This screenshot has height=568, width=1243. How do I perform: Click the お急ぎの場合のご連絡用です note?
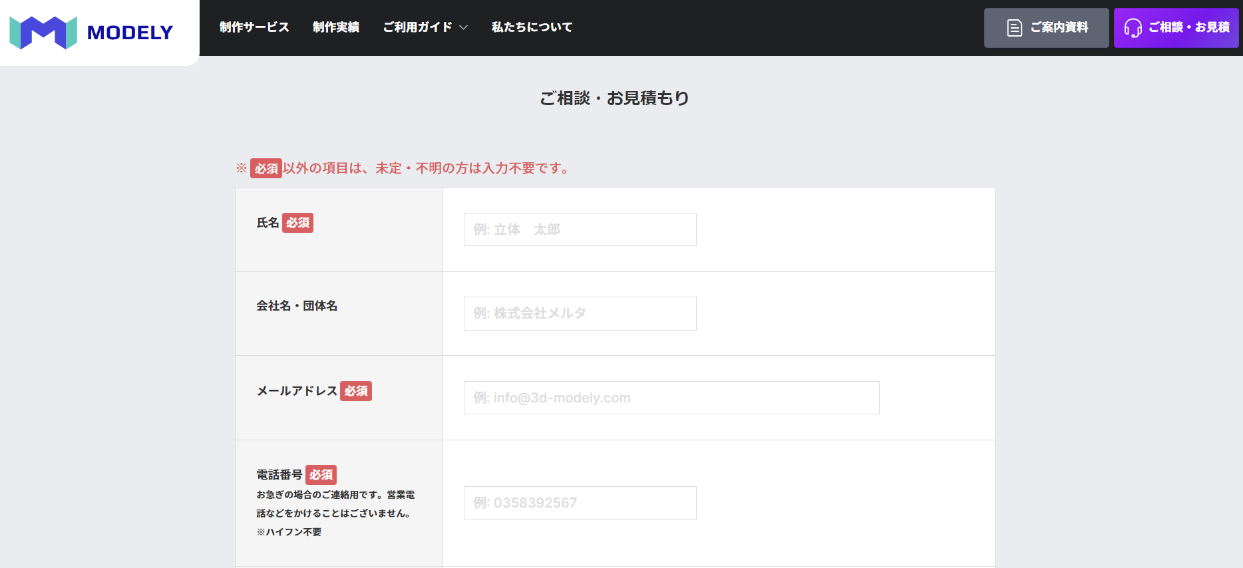click(335, 504)
